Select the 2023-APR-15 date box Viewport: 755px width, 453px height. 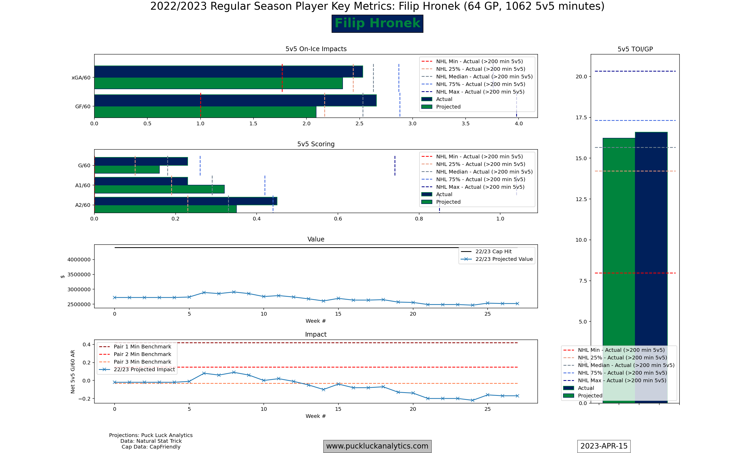click(604, 446)
